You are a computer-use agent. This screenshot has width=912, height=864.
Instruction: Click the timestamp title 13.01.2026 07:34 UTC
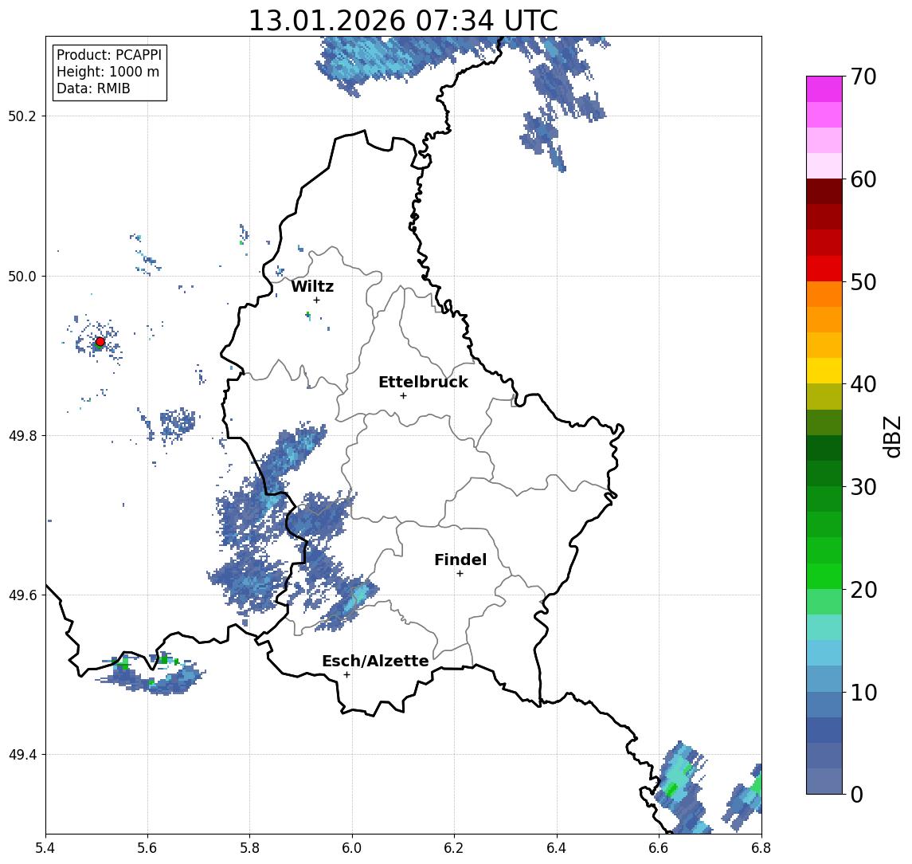click(x=403, y=21)
